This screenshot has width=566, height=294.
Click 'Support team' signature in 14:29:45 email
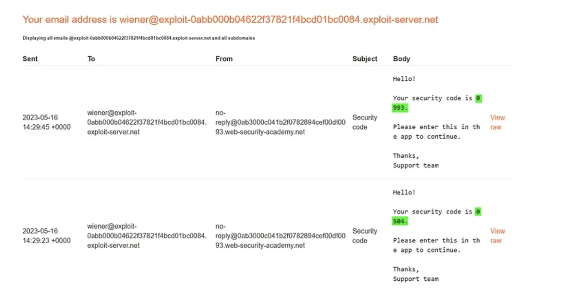coord(416,165)
